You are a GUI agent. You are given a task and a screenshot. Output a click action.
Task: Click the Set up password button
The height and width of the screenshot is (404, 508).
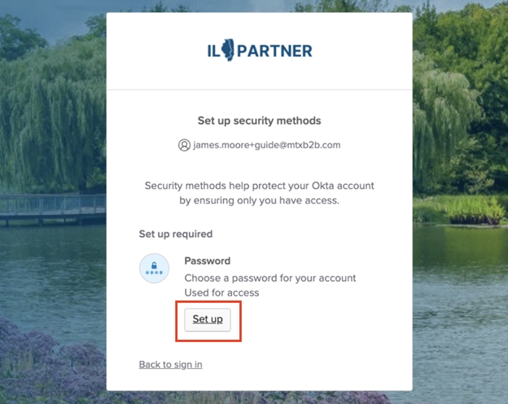[208, 320]
